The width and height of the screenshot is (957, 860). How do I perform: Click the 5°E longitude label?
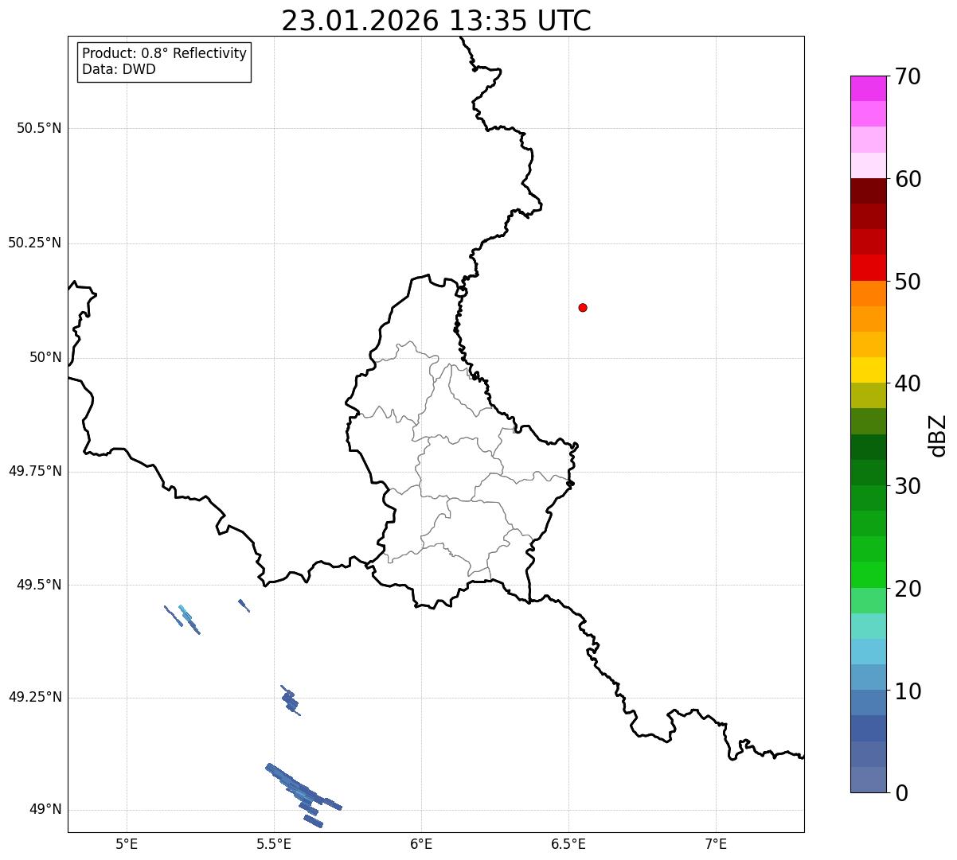(127, 843)
